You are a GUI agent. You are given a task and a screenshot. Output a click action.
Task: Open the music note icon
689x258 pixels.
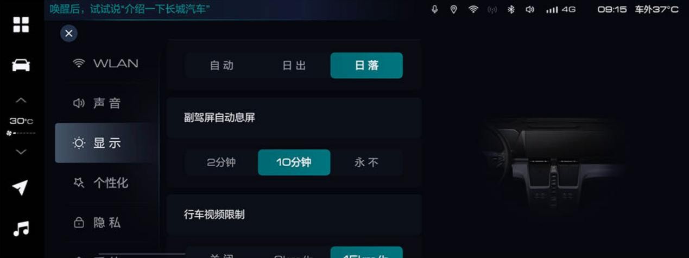click(x=21, y=229)
